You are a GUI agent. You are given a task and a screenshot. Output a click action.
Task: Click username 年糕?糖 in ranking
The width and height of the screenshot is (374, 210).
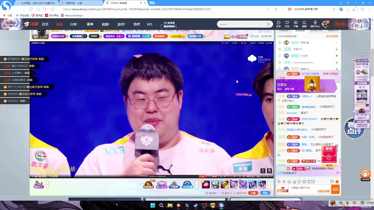point(305,43)
